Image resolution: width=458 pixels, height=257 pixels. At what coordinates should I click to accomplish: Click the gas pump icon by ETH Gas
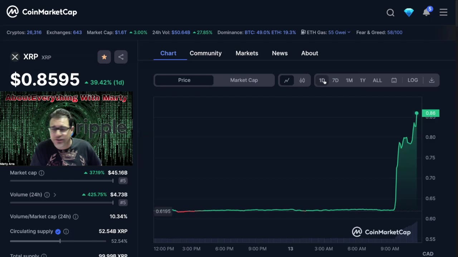pos(303,32)
